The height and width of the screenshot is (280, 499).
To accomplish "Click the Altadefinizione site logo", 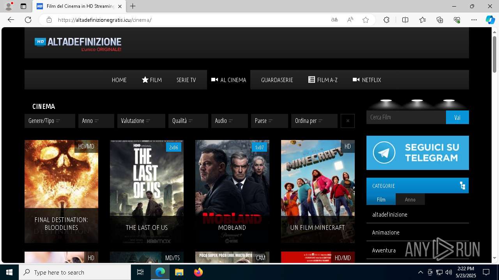I will 78,44.
